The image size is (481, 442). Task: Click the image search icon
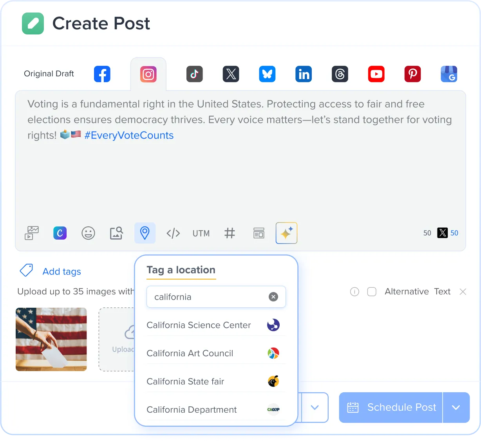[x=116, y=233]
